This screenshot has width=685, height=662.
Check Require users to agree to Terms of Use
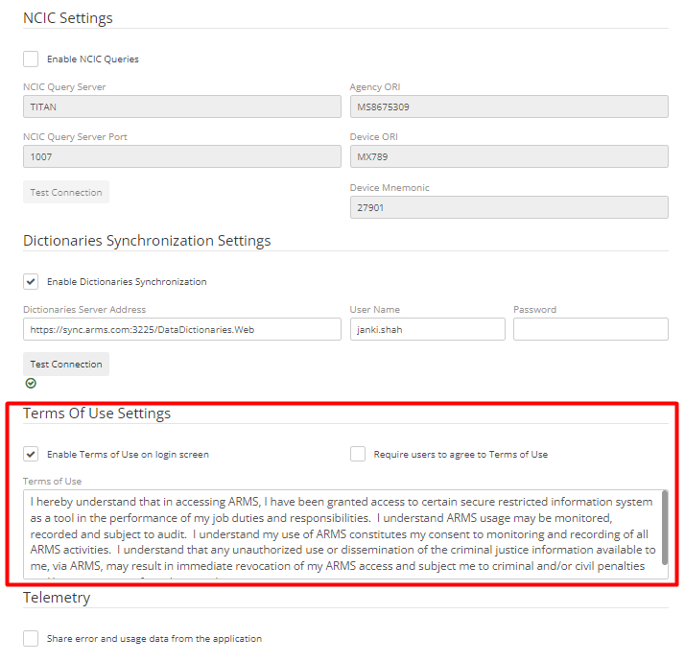[x=358, y=454]
